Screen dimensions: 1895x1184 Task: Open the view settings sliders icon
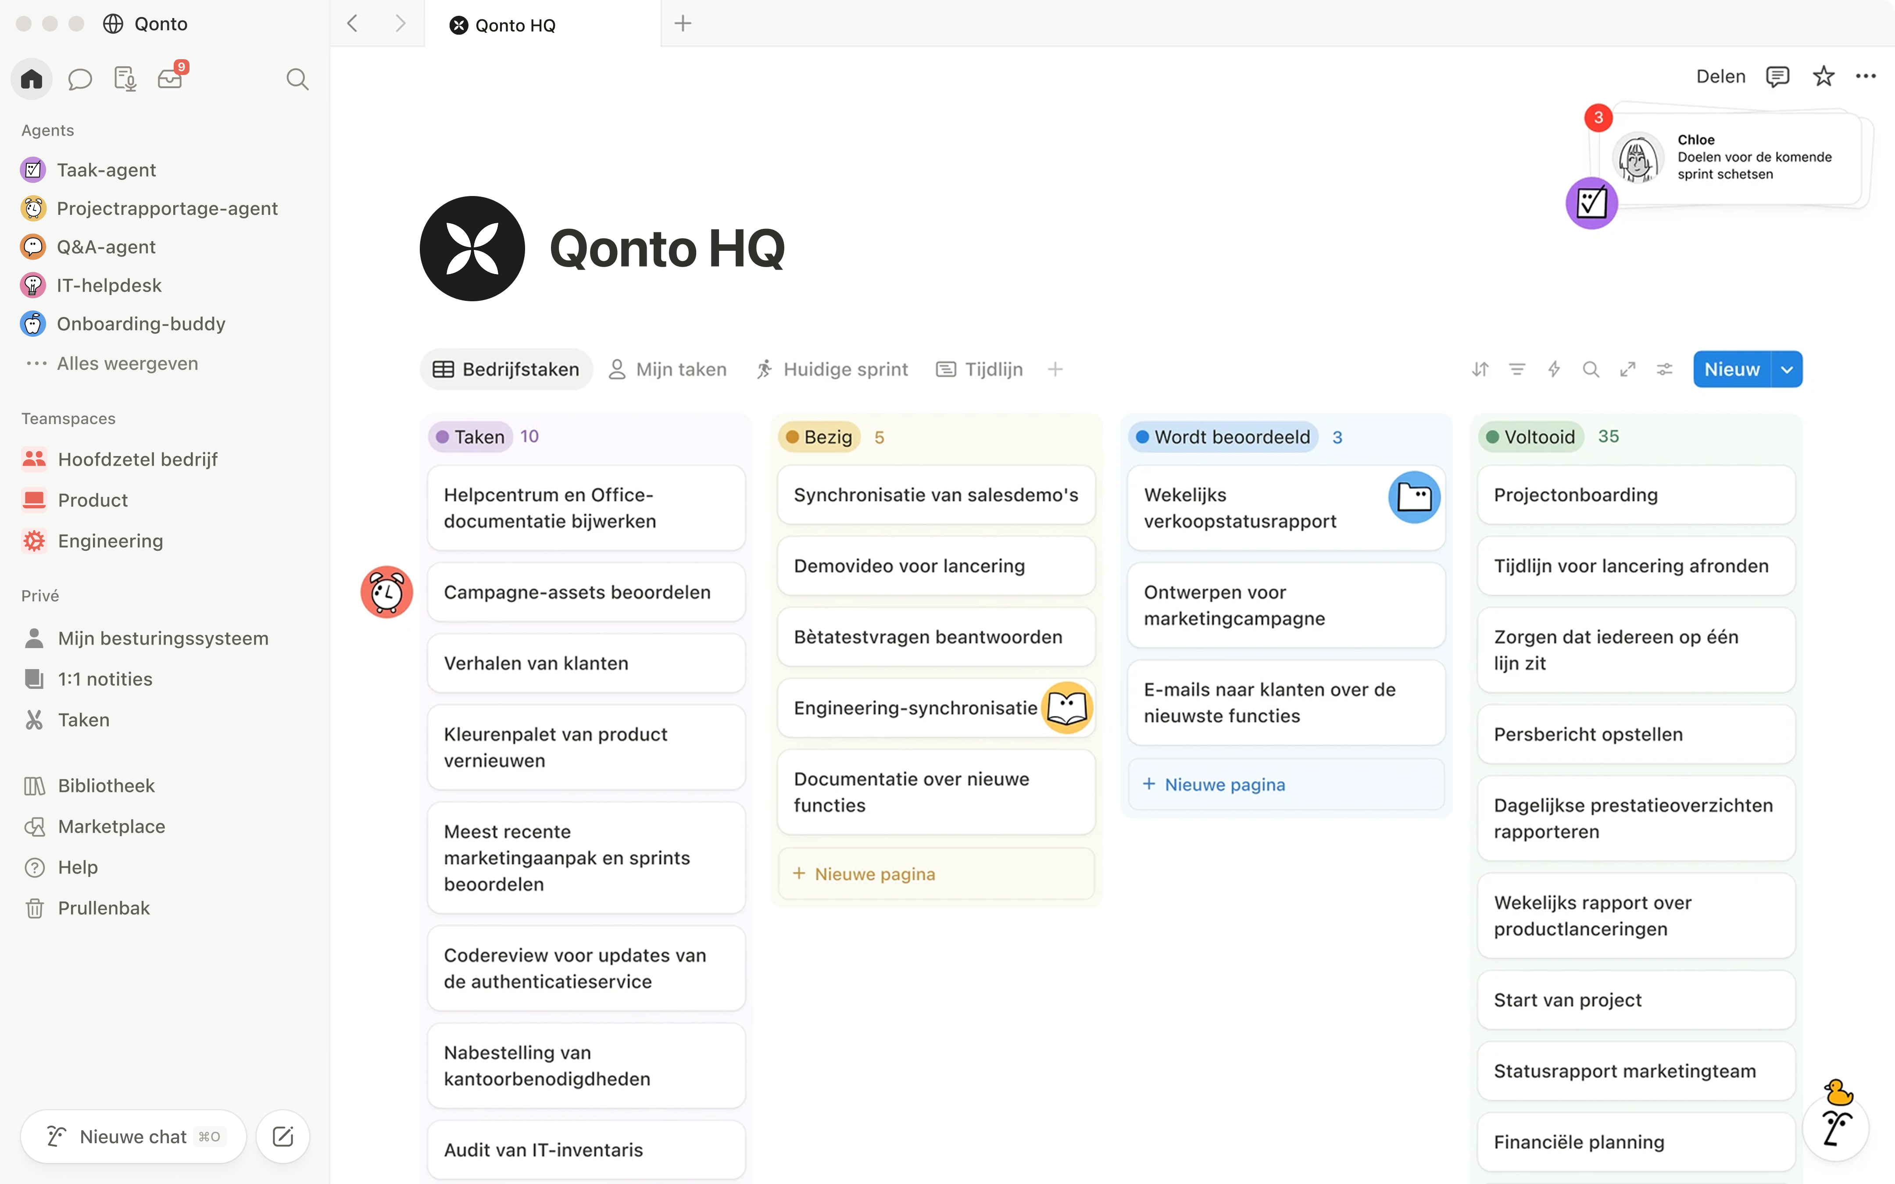pos(1665,369)
